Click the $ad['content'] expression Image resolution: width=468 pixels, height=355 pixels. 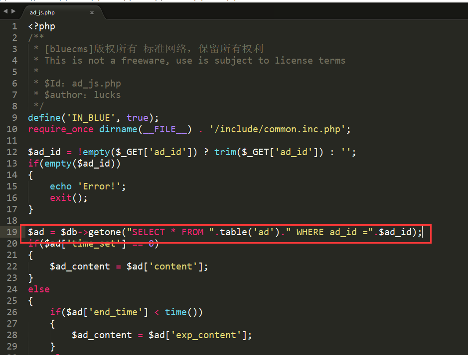(x=165, y=266)
